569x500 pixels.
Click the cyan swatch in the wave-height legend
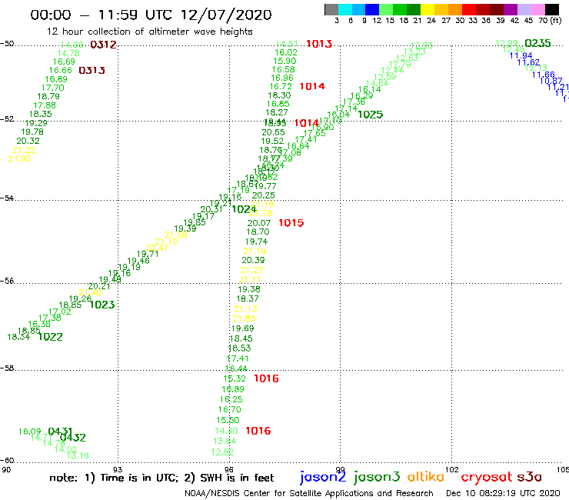coord(344,9)
